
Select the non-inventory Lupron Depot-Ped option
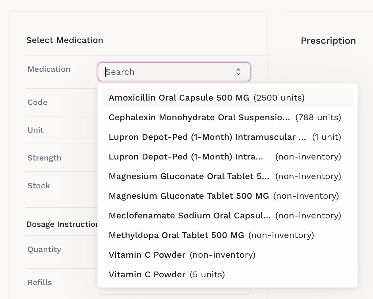(225, 157)
